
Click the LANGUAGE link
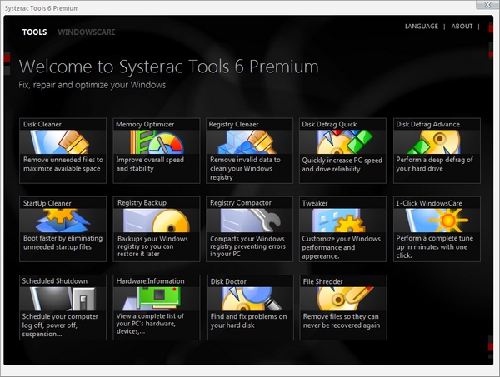[421, 27]
